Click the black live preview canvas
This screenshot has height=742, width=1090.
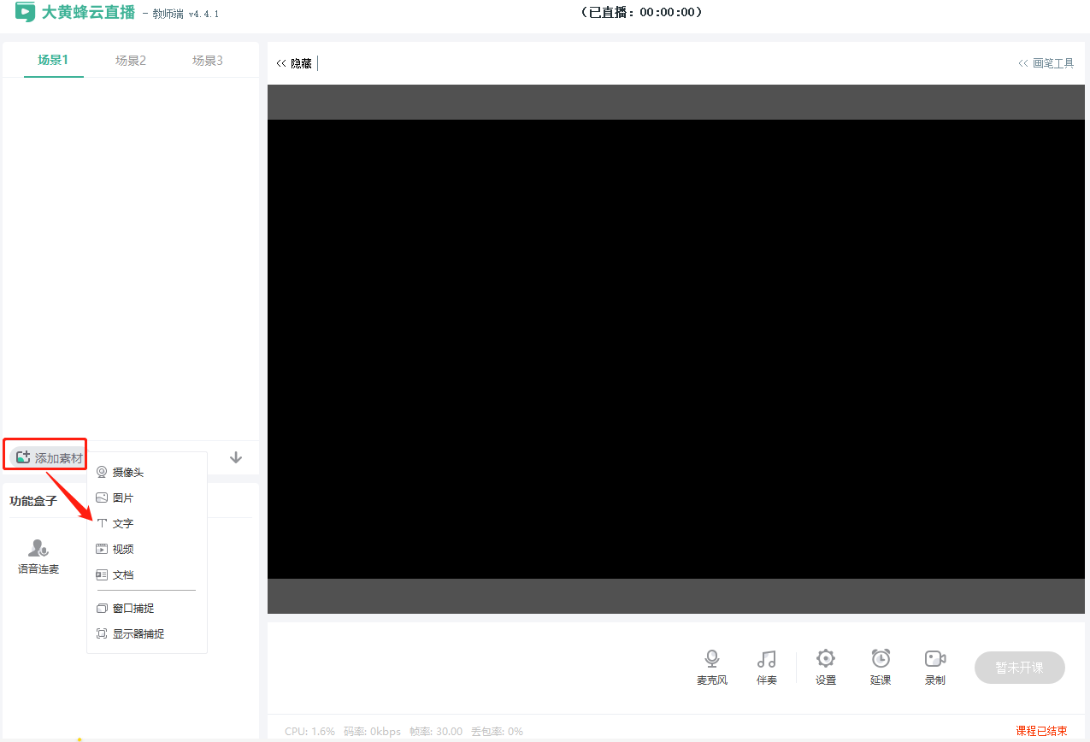tap(676, 349)
